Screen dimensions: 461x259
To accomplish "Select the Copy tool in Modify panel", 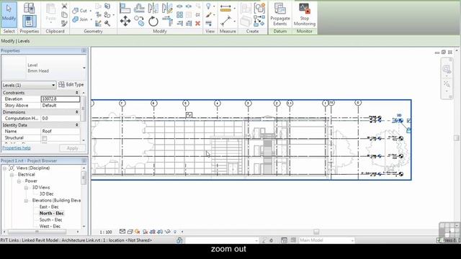I will tap(139, 21).
